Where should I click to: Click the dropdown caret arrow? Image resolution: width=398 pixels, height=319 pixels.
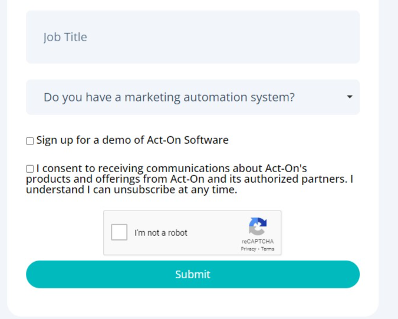tap(350, 97)
